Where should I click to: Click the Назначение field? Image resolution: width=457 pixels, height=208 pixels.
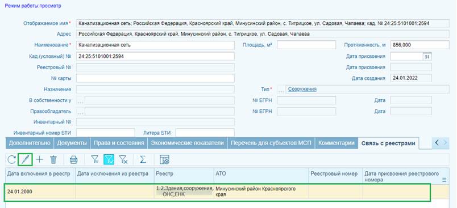[155, 90]
